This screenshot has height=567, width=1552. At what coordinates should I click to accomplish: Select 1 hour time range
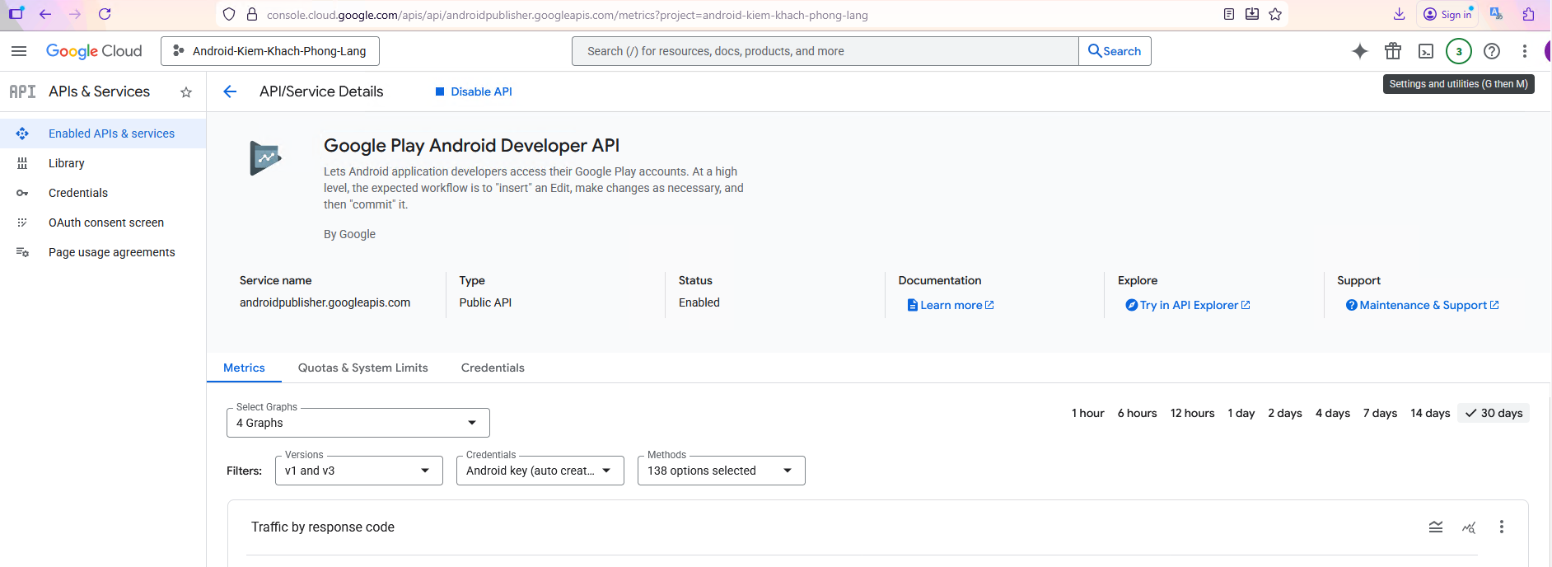1087,413
